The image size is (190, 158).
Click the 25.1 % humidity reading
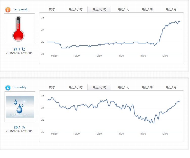coord(19,127)
